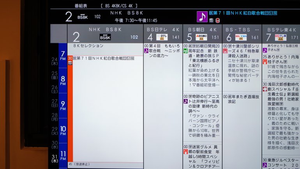
Task: Click music icon beside 奇跡のピアニスト program
Action: [185, 101]
